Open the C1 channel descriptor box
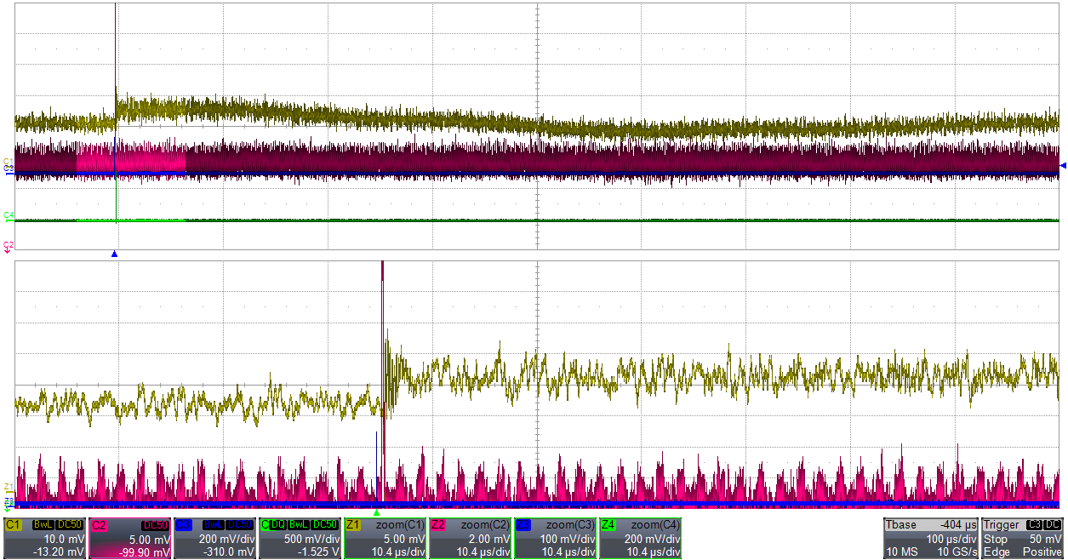The image size is (1068, 560). point(44,538)
